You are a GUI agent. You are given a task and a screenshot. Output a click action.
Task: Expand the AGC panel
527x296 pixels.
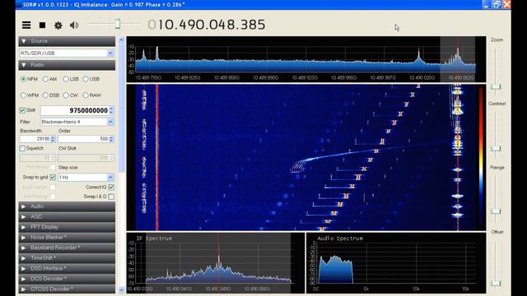point(67,216)
